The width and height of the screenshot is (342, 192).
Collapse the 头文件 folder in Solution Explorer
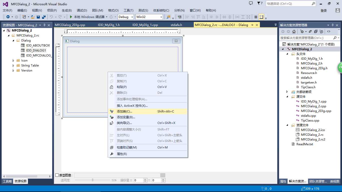[287, 54]
